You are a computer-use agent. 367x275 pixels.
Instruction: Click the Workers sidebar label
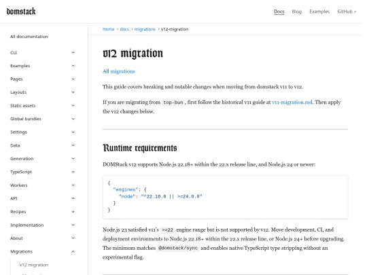click(19, 185)
